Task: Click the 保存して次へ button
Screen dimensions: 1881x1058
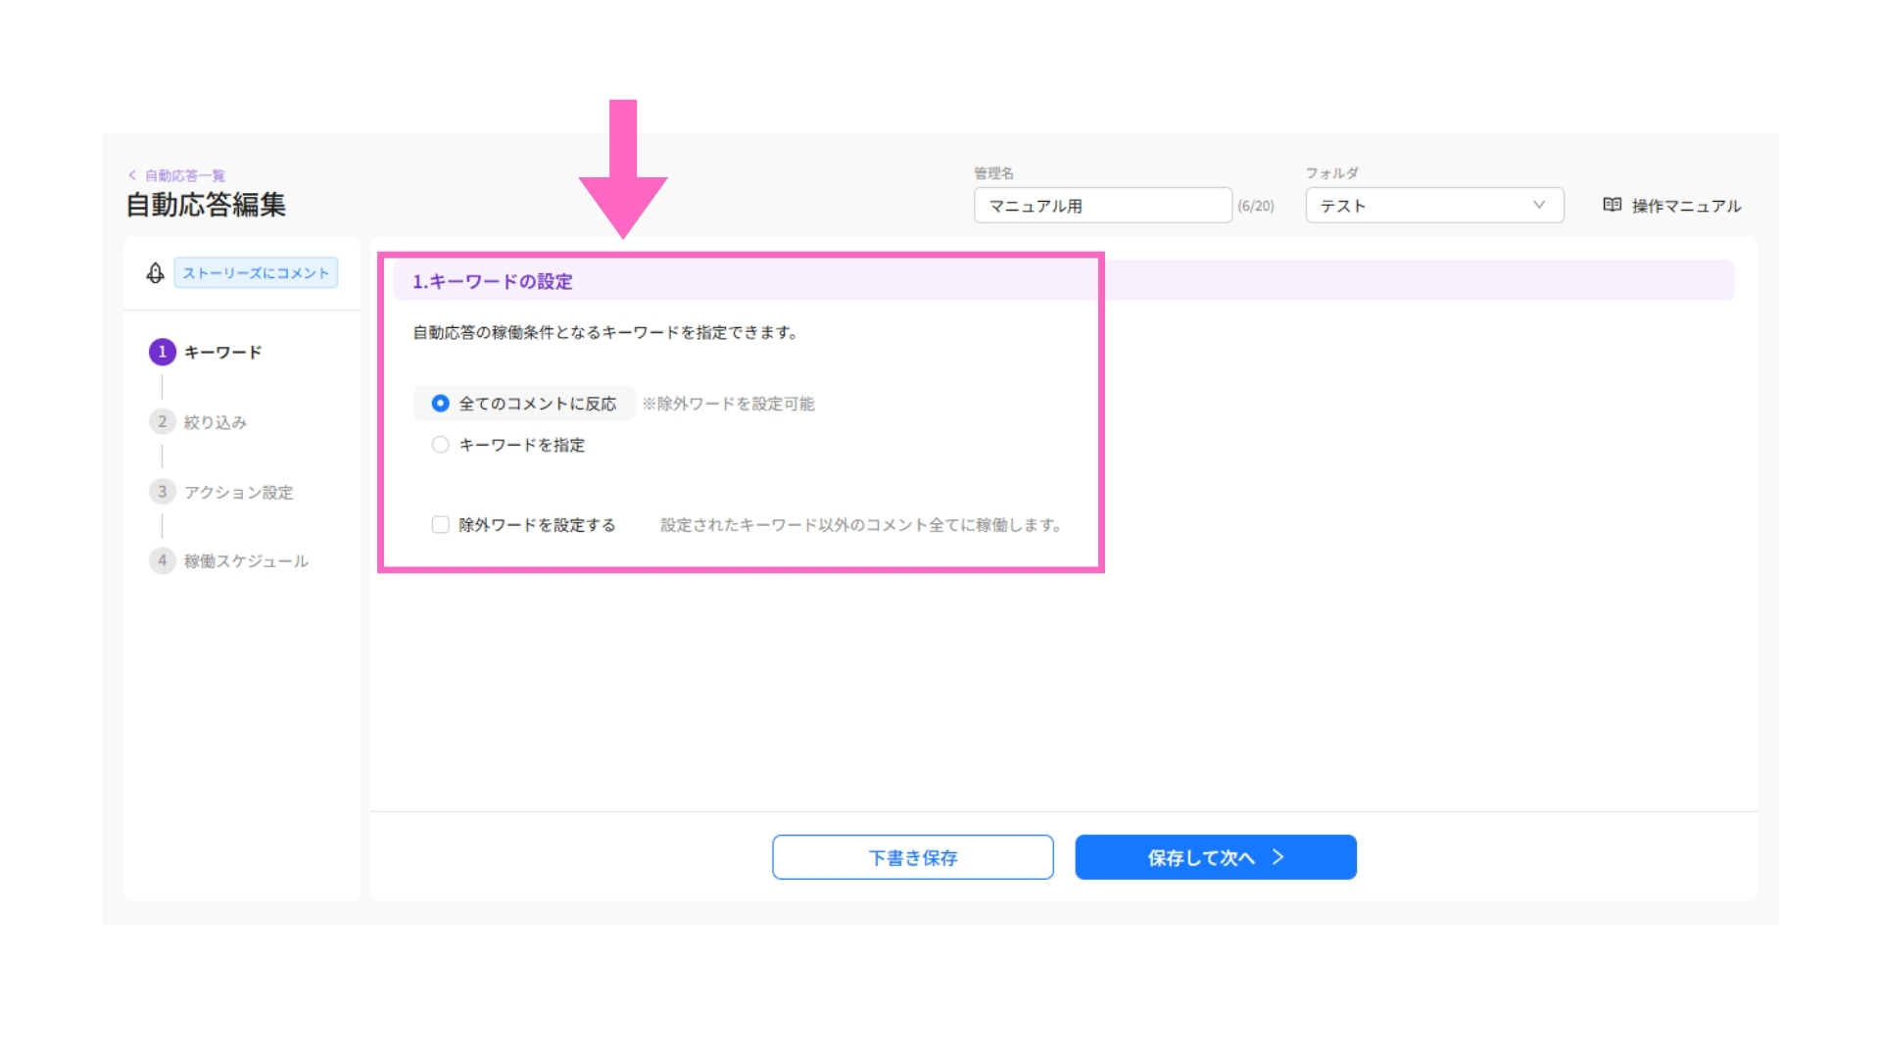Action: click(x=1216, y=857)
